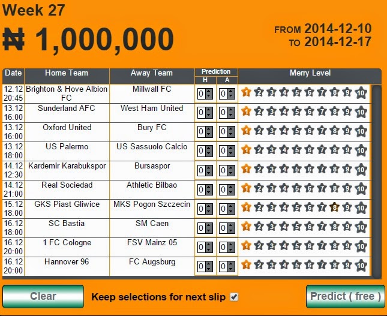Screen dimensions: 387x316
Task: Decrease away score for West Ham United
Action: 231,115
